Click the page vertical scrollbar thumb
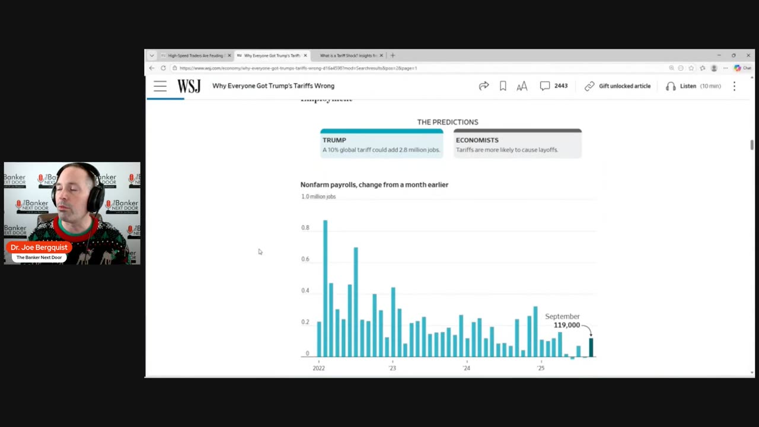Viewport: 759px width, 427px height. pos(752,145)
